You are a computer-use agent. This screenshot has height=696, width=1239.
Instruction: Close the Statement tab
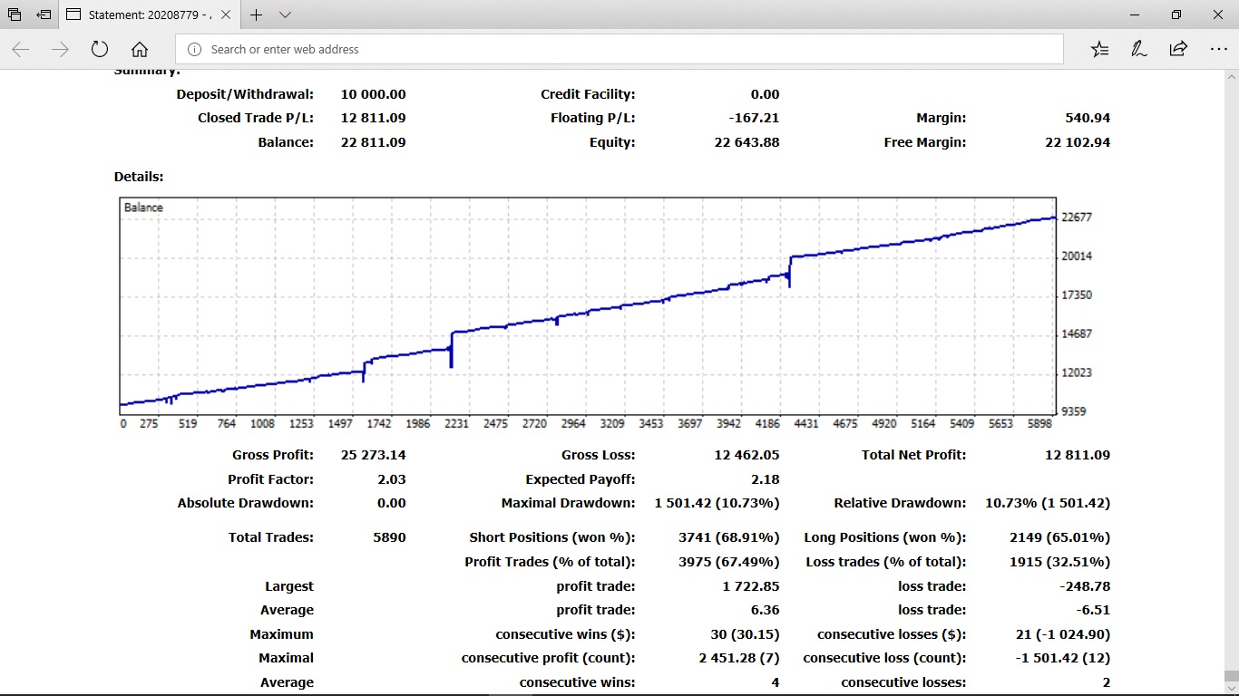[x=226, y=15]
